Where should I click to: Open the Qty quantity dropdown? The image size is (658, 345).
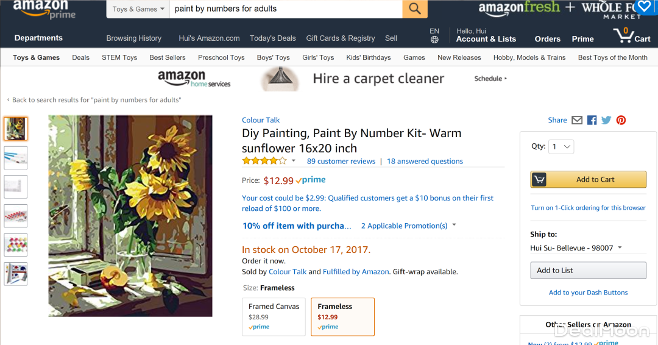point(561,146)
